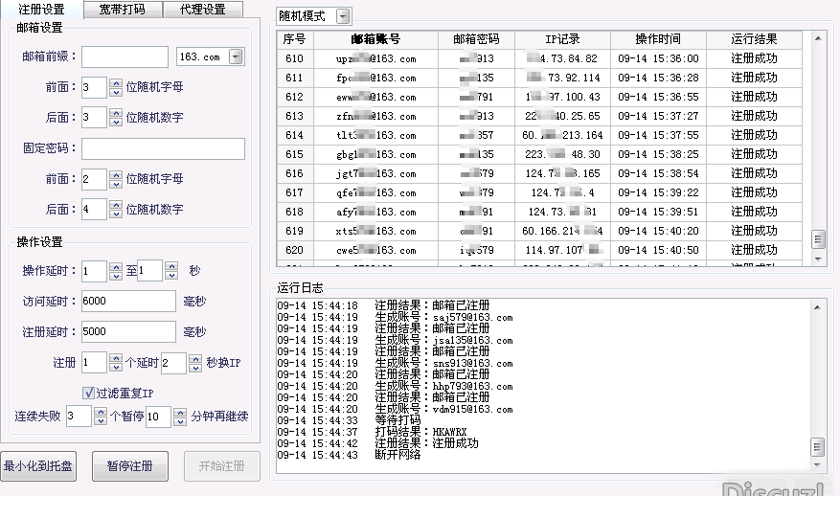Click the account table scroll-up arrow
The image size is (840, 518).
[818, 38]
